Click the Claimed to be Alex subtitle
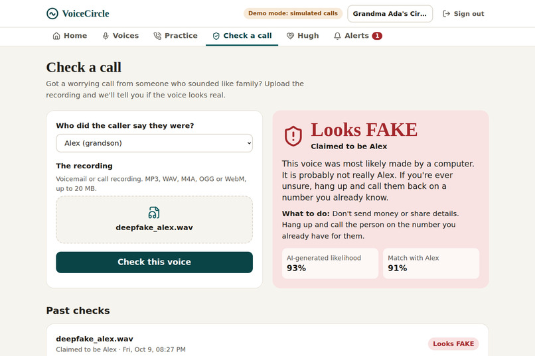The width and height of the screenshot is (535, 356). click(x=348, y=147)
